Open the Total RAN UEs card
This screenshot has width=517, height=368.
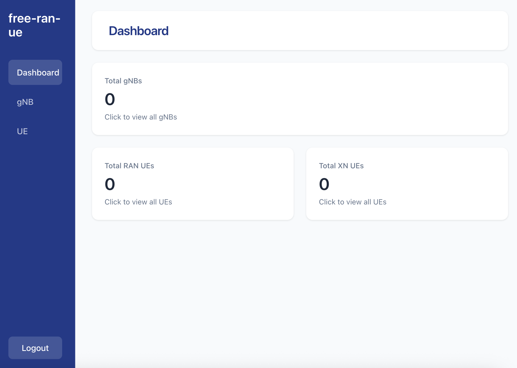[x=193, y=183]
